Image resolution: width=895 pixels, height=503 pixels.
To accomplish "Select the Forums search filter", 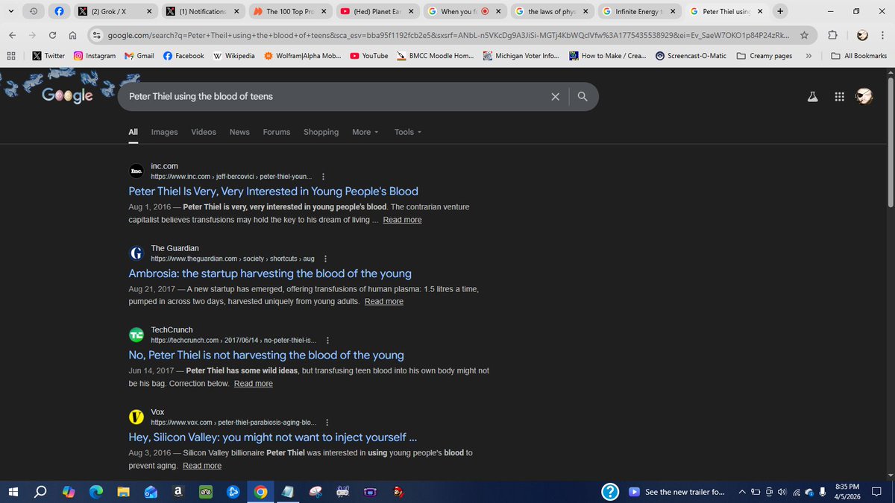I will pyautogui.click(x=277, y=132).
